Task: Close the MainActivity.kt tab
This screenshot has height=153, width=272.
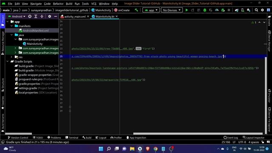Action: 116,16
